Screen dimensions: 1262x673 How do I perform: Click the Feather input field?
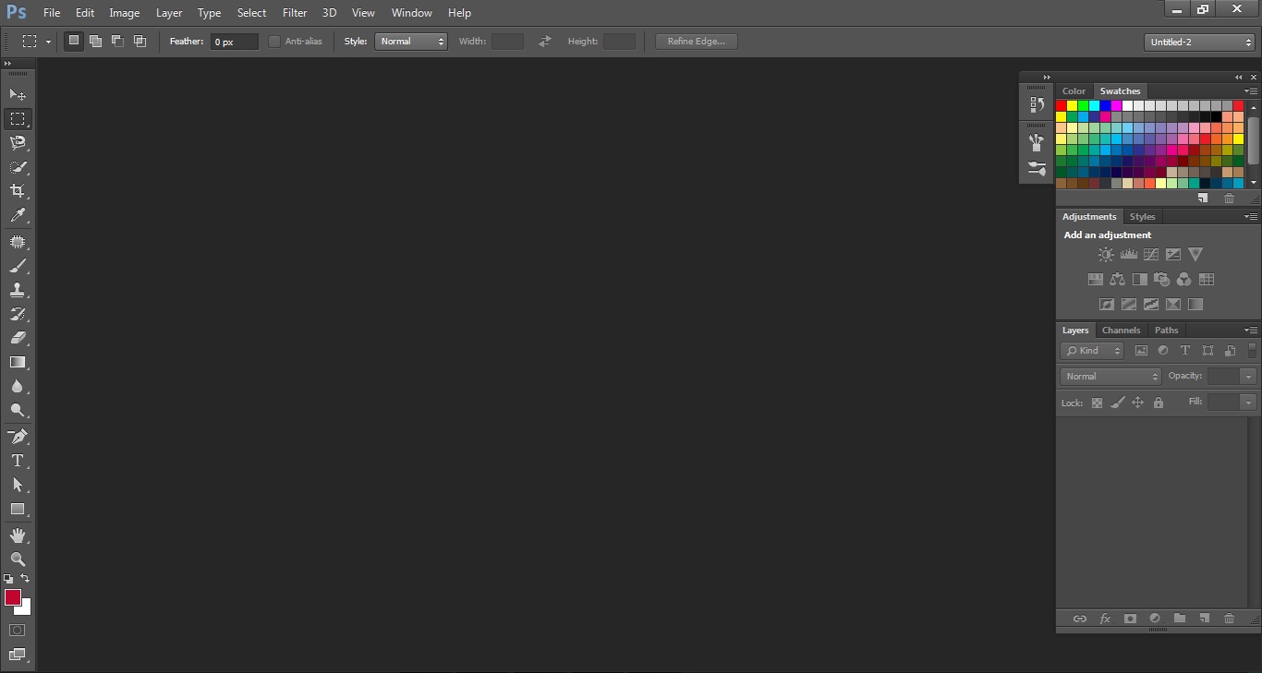(234, 42)
